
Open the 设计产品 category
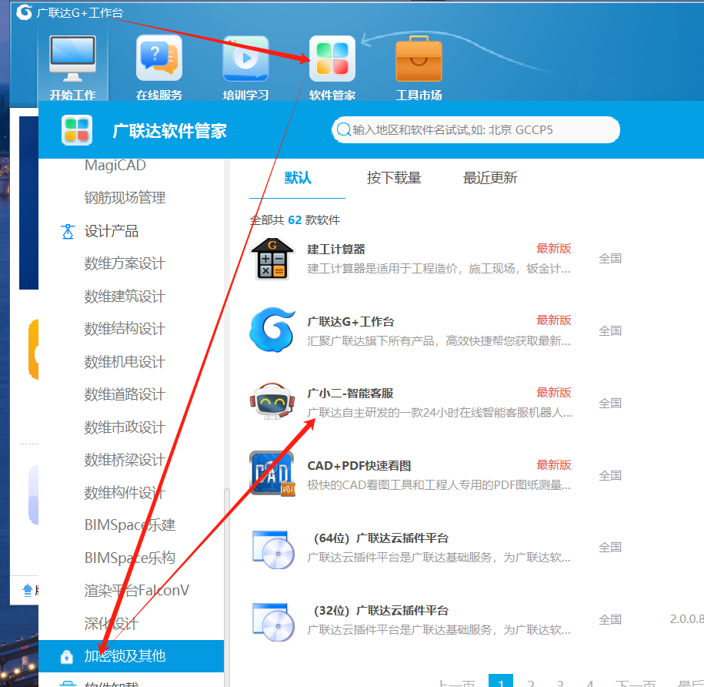click(x=112, y=231)
